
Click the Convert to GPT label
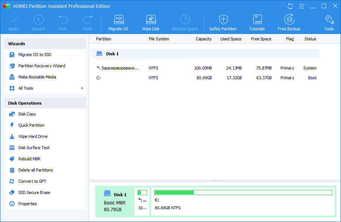[32, 181]
